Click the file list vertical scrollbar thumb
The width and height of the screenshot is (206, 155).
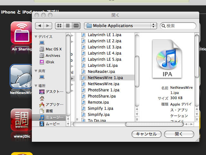137,72
